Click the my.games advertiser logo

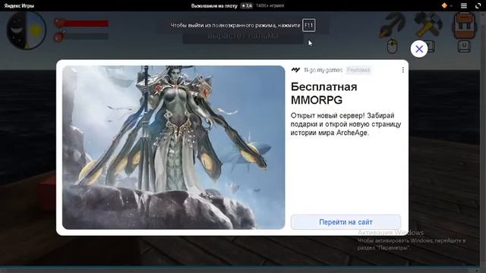coord(295,70)
